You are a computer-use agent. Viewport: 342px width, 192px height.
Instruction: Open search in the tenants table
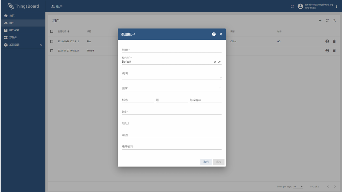(x=334, y=20)
